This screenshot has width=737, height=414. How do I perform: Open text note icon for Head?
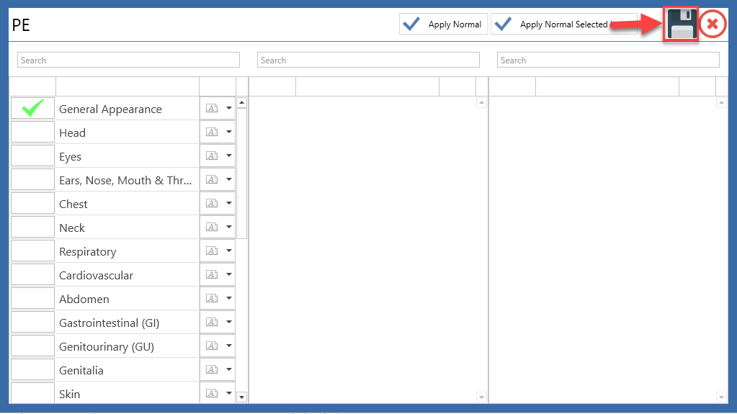(x=212, y=132)
